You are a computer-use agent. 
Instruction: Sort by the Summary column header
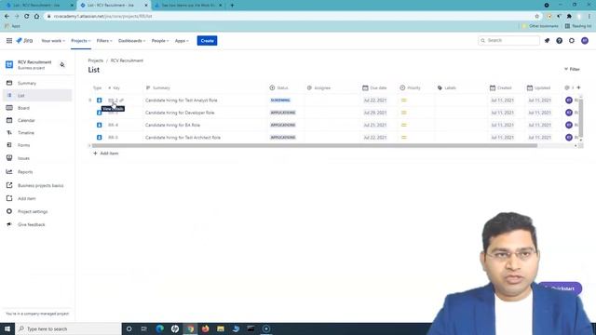pyautogui.click(x=157, y=87)
